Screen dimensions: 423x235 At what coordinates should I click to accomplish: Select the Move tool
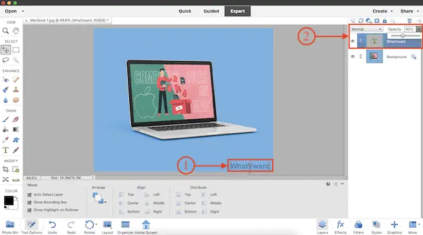tap(6, 50)
